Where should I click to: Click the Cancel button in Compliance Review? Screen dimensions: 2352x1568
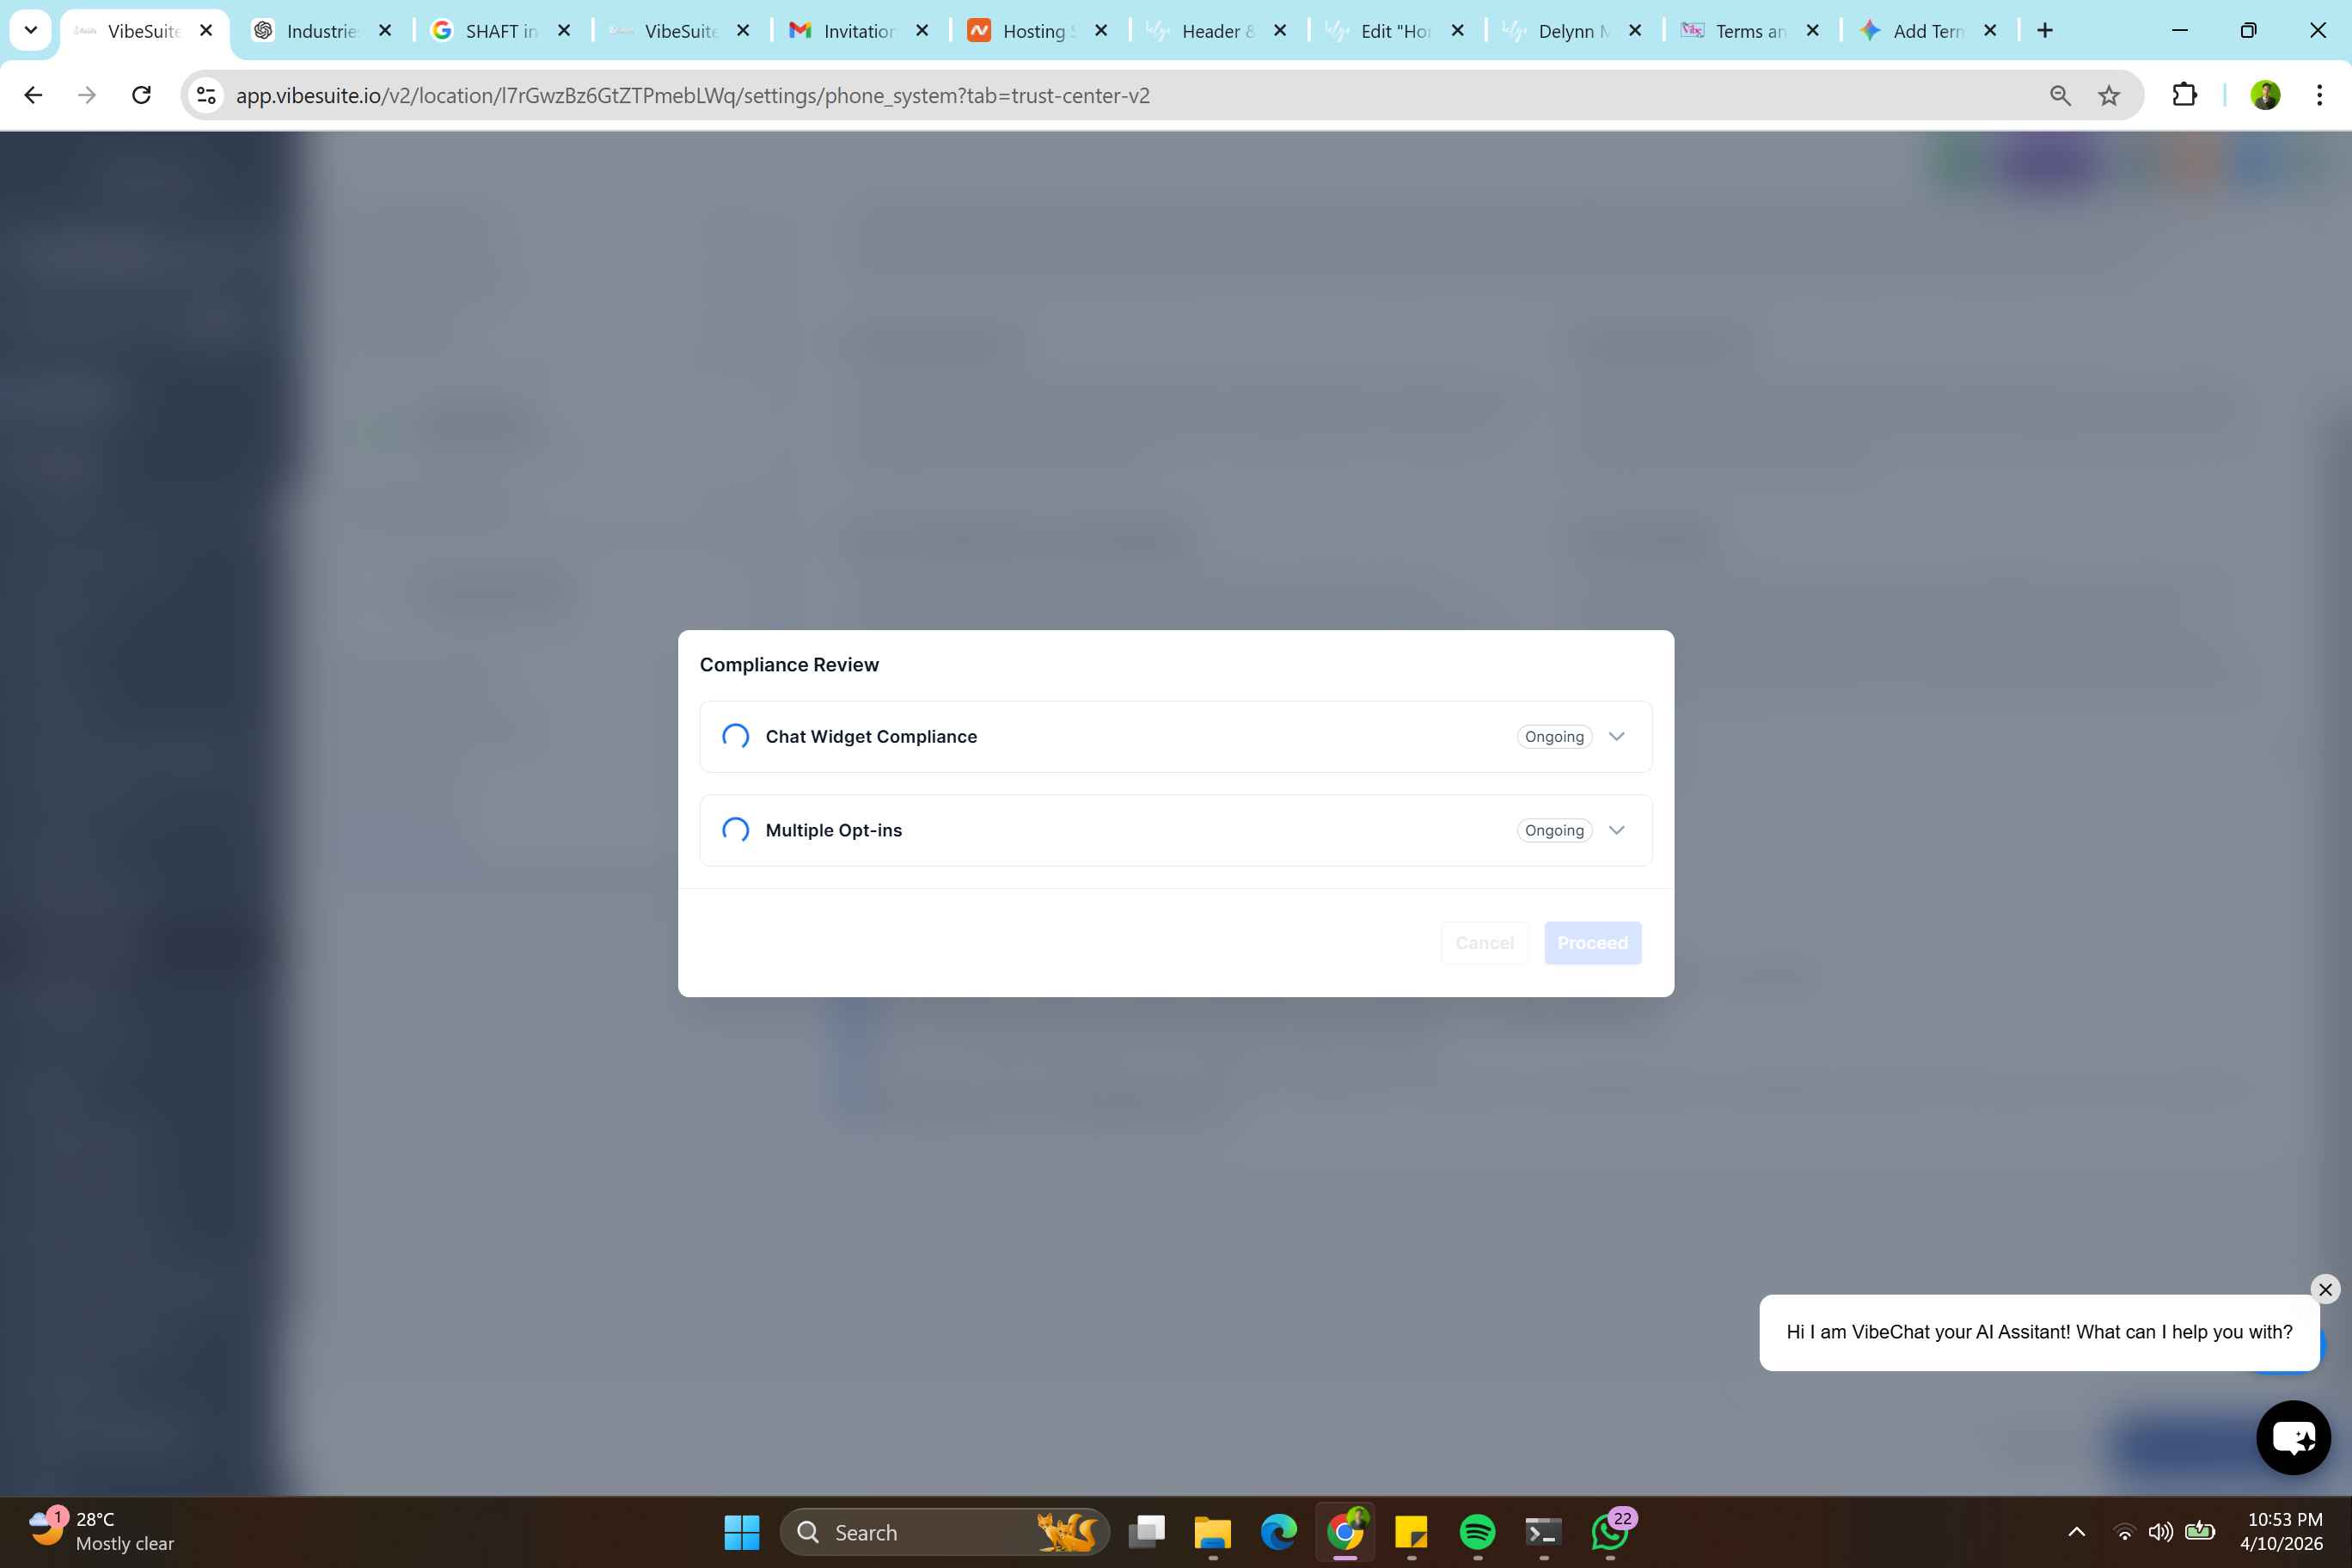[1484, 943]
